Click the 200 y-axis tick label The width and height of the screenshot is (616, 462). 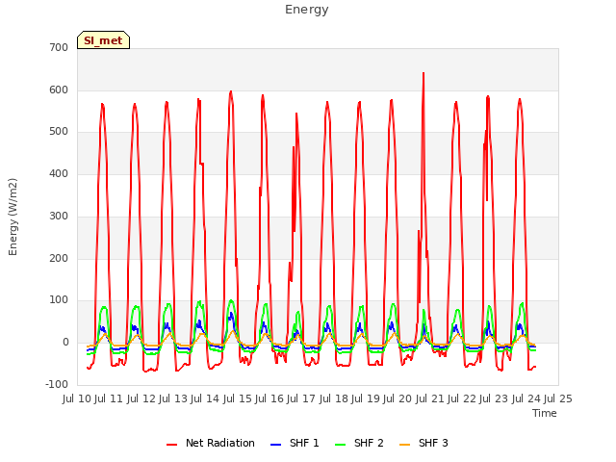coord(59,259)
